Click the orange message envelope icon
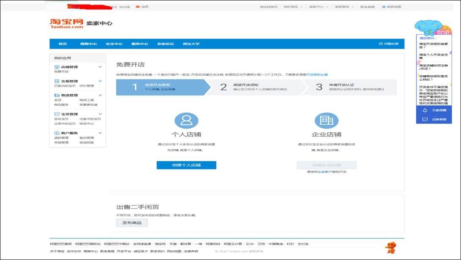This screenshot has width=461, height=260. [x=137, y=7]
